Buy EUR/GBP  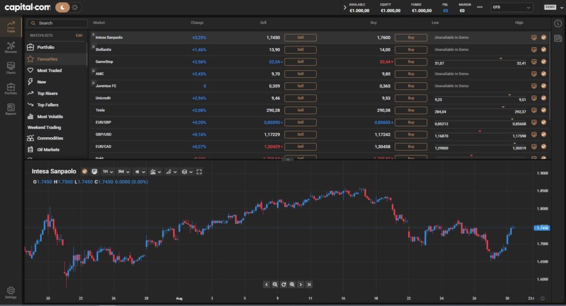411,122
